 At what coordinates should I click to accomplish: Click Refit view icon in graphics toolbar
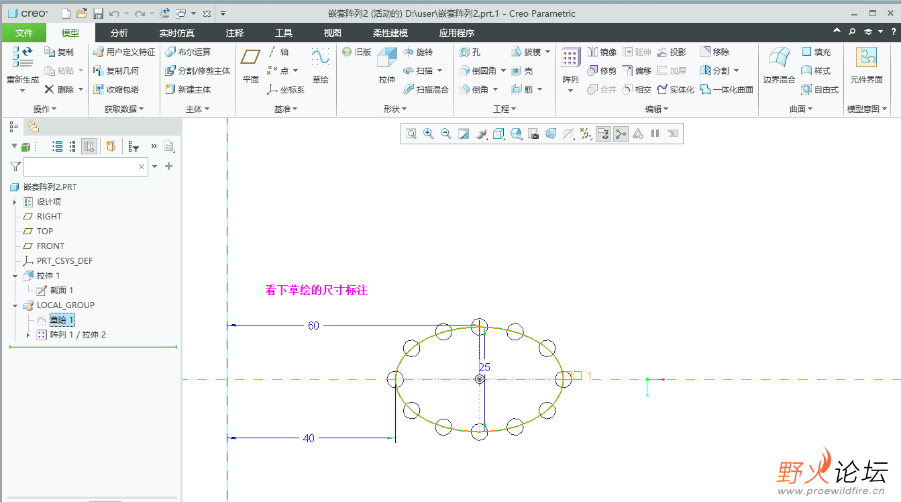coord(411,134)
